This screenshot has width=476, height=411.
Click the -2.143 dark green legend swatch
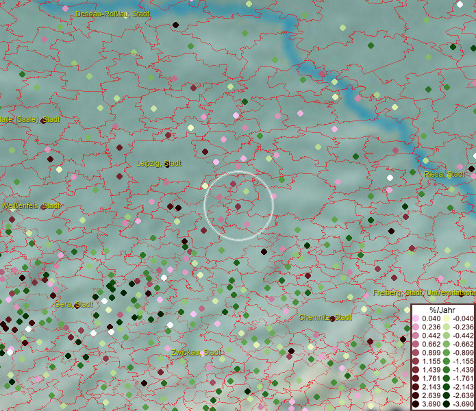tap(447, 387)
